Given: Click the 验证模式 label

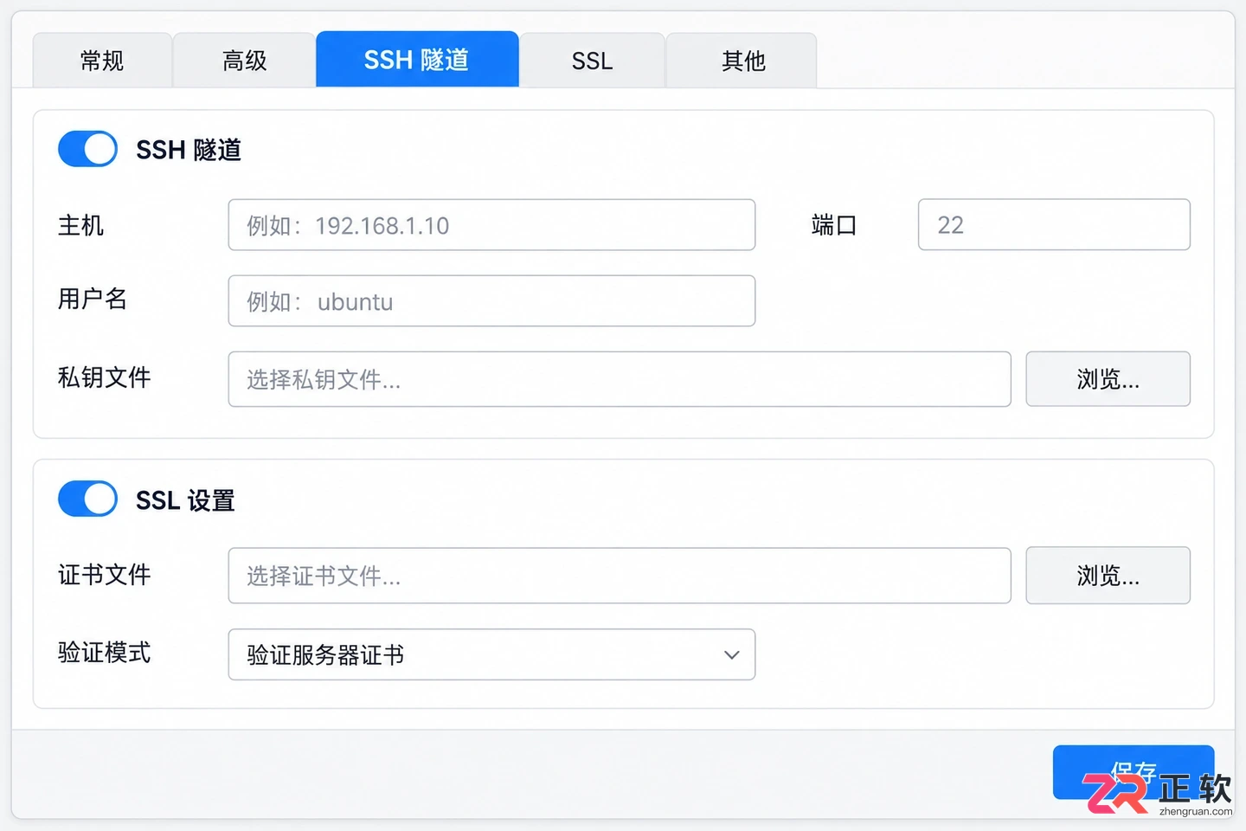Looking at the screenshot, I should (104, 653).
